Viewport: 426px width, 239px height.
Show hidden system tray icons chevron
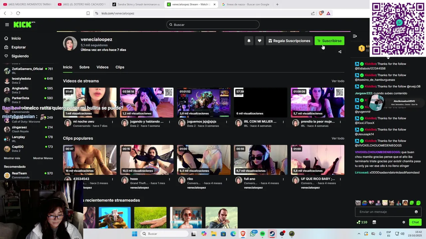pos(359,234)
